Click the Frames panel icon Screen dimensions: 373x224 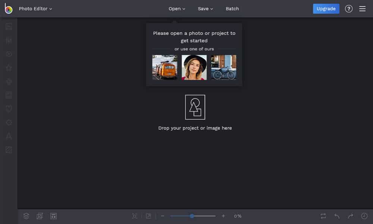(9, 95)
